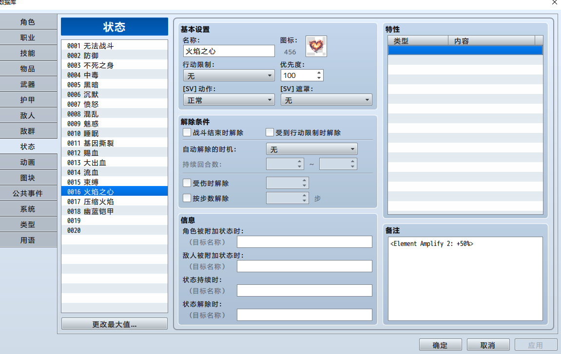Click 更改最大值... button

pos(114,324)
